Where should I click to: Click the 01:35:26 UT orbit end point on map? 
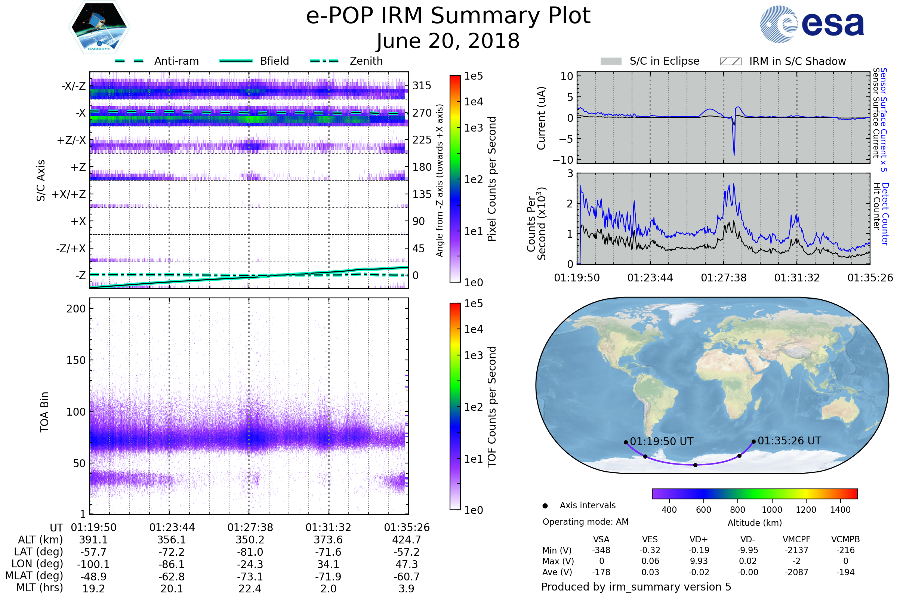pyautogui.click(x=753, y=442)
